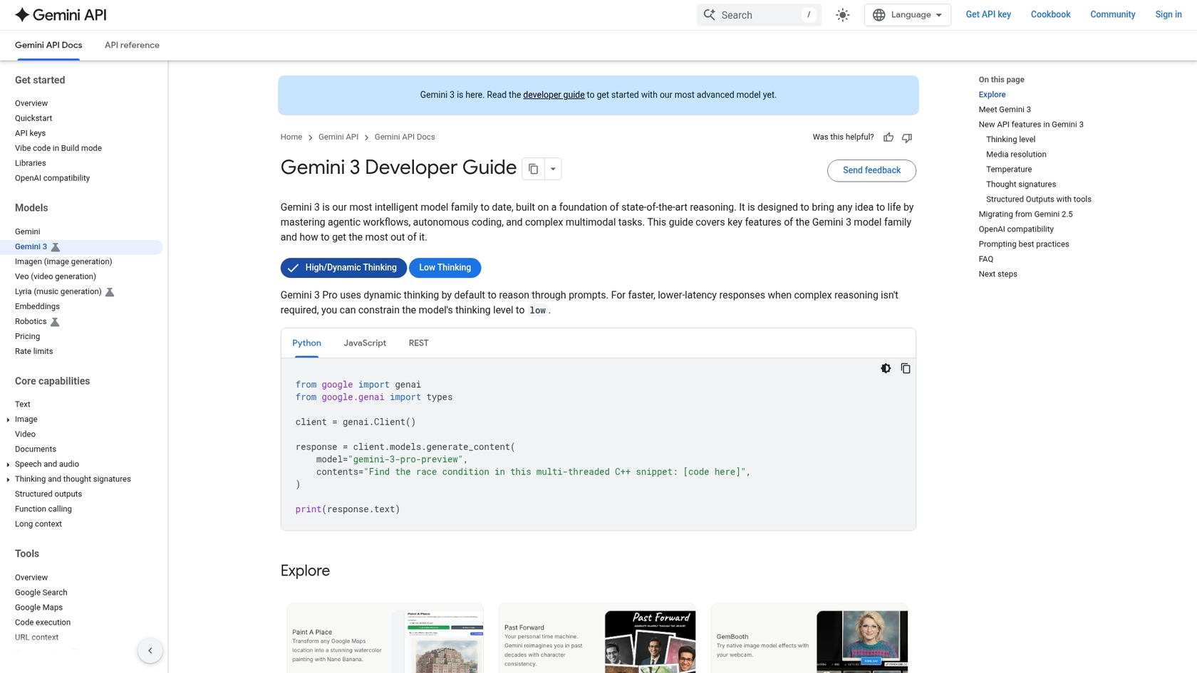
Task: Open the Language dropdown
Action: coord(907,14)
